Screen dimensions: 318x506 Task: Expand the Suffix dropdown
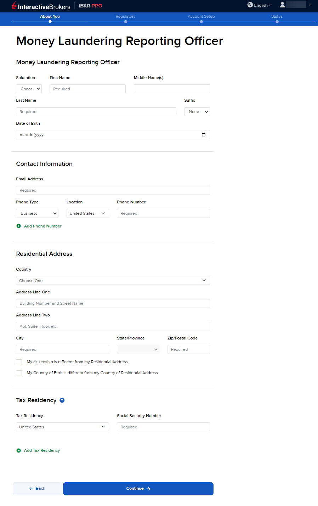tap(197, 112)
